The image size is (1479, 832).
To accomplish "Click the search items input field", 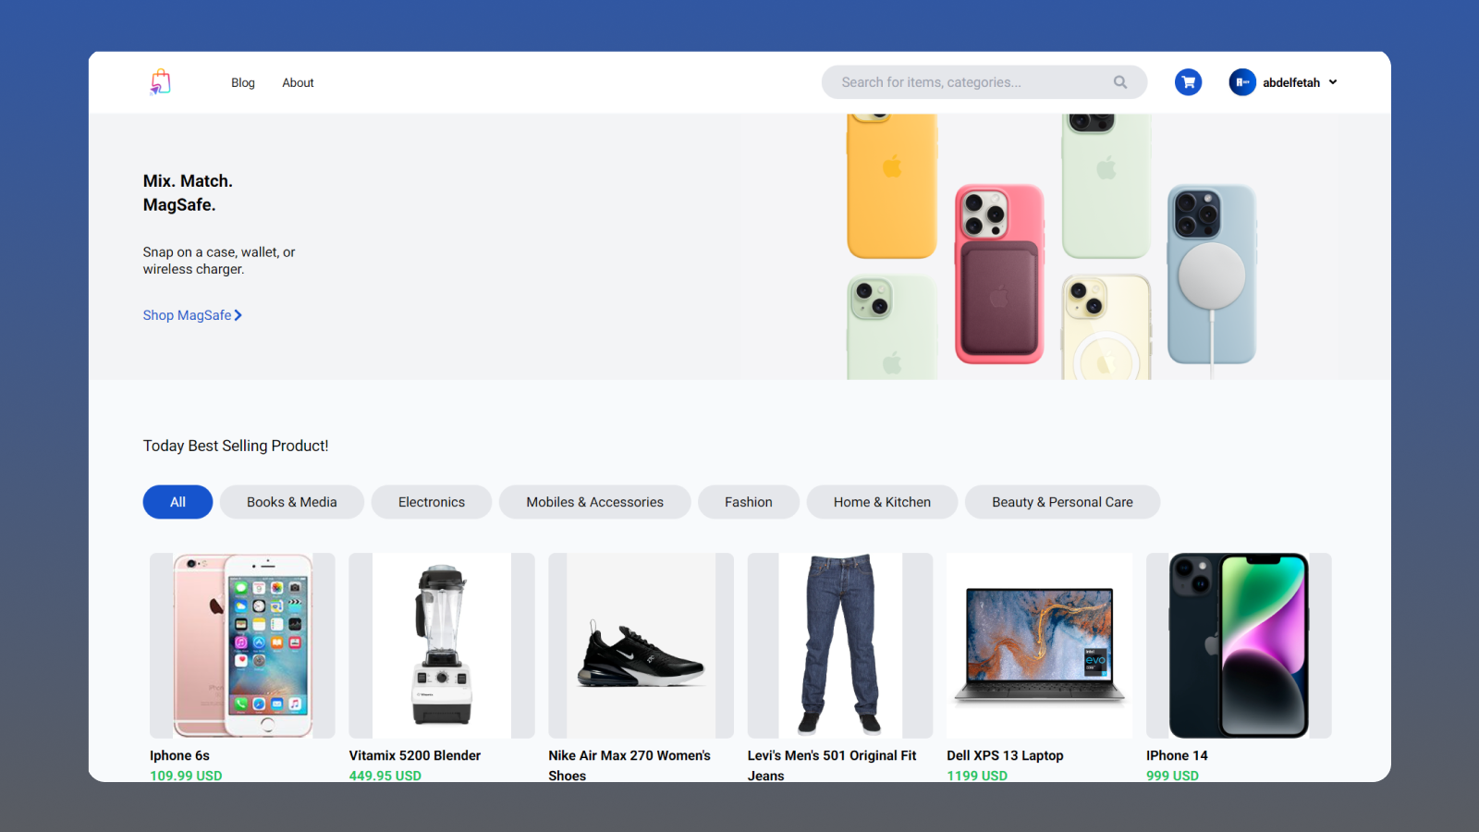I will (x=984, y=82).
